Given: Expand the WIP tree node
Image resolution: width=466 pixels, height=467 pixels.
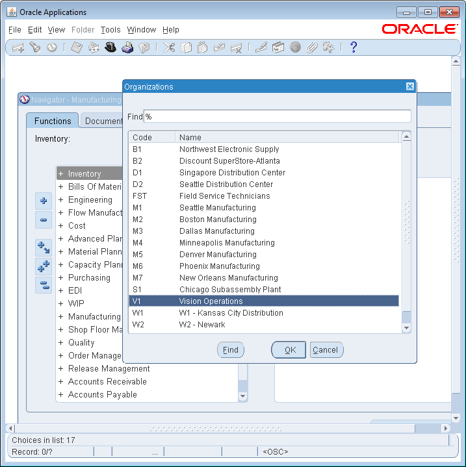Looking at the screenshot, I should pos(61,303).
